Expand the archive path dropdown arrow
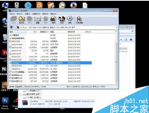The height and width of the screenshot is (113, 149). [x=116, y=27]
